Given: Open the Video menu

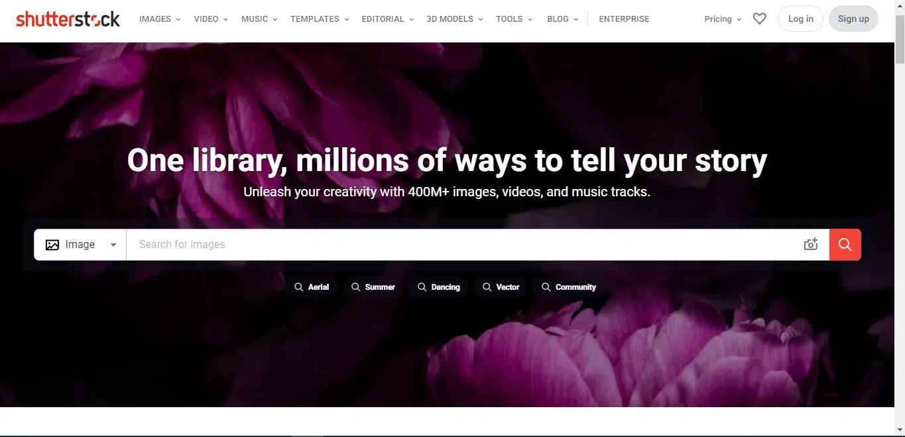Looking at the screenshot, I should tap(211, 19).
